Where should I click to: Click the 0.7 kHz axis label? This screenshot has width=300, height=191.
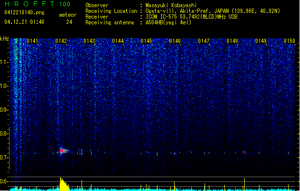pos(4,158)
